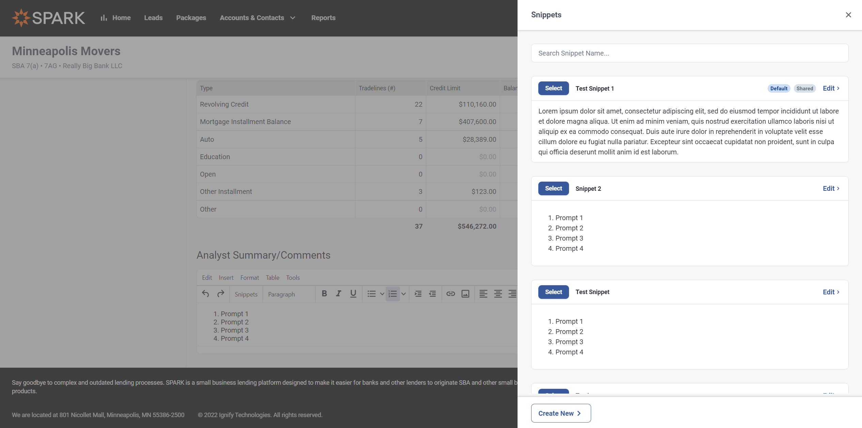Close the Snippets panel
This screenshot has height=428, width=862.
(848, 15)
